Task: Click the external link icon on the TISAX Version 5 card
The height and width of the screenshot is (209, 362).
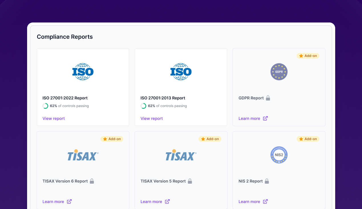Action: coord(167,202)
